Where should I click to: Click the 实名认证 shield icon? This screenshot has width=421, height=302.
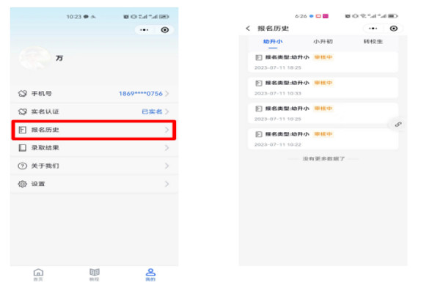click(23, 111)
